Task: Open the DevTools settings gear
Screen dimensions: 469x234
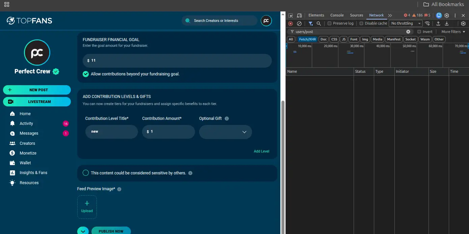Action: click(447, 15)
